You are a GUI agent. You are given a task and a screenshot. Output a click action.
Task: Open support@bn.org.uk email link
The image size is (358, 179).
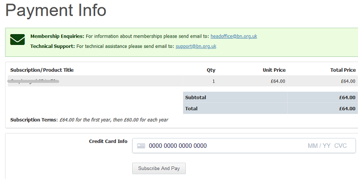196,46
